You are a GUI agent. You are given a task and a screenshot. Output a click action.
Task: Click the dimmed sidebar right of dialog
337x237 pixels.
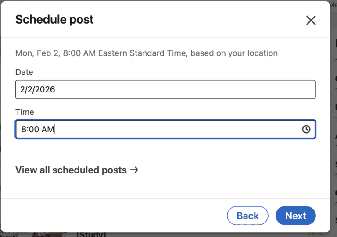(333, 131)
